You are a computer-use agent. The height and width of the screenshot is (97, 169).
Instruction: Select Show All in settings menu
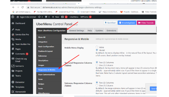(49, 37)
